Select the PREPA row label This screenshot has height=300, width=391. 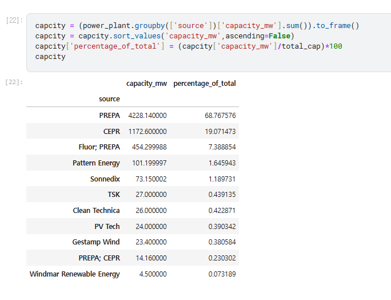[110, 116]
